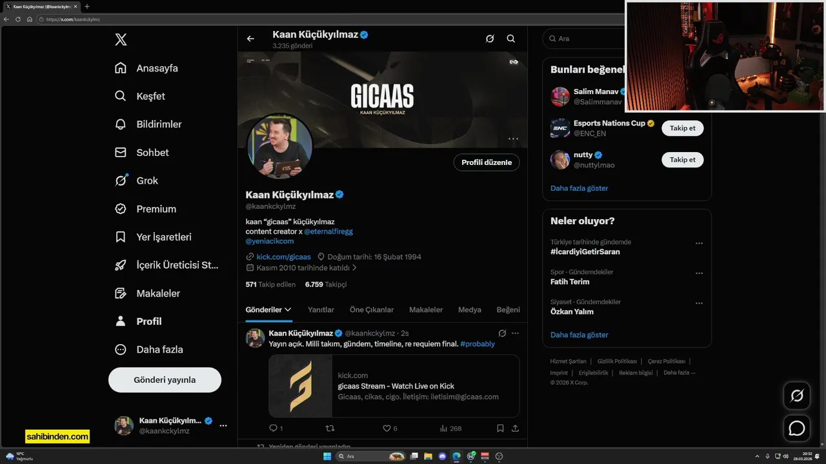Screen dimensions: 826x464
Task: Follow Esports Nations Cup with Takip et
Action: (683, 128)
